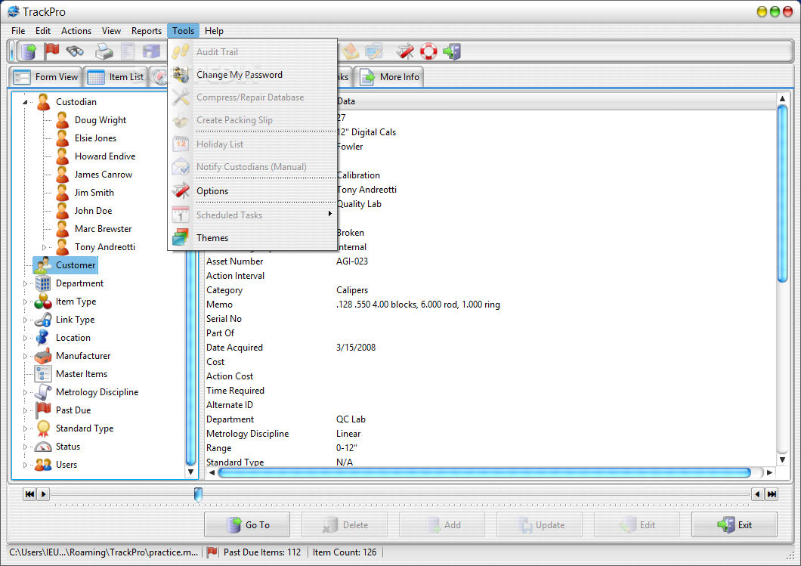This screenshot has height=566, width=801.
Task: Expand the Department tree node
Action: coord(25,283)
